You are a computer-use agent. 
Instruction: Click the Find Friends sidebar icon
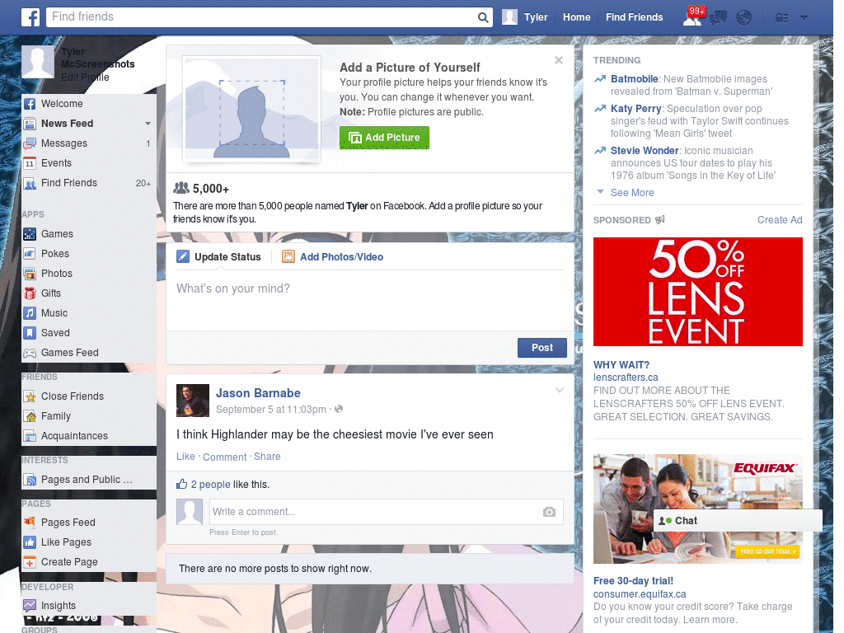pyautogui.click(x=30, y=183)
